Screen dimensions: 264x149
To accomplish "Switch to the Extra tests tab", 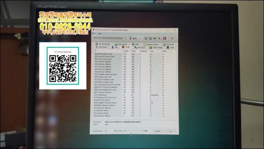I will [168, 45].
